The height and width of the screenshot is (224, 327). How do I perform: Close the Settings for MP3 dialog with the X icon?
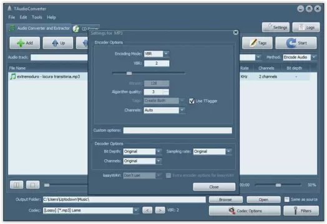click(236, 32)
